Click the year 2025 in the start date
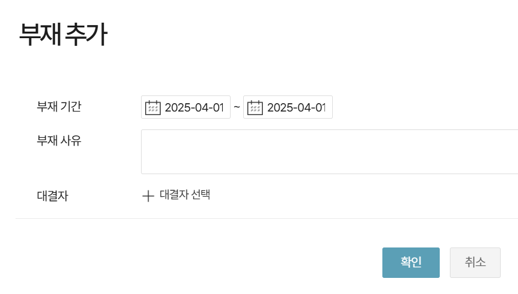The height and width of the screenshot is (294, 518). click(176, 107)
